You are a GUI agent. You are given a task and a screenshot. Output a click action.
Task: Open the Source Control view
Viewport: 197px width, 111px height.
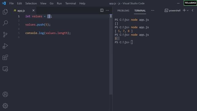point(5,35)
